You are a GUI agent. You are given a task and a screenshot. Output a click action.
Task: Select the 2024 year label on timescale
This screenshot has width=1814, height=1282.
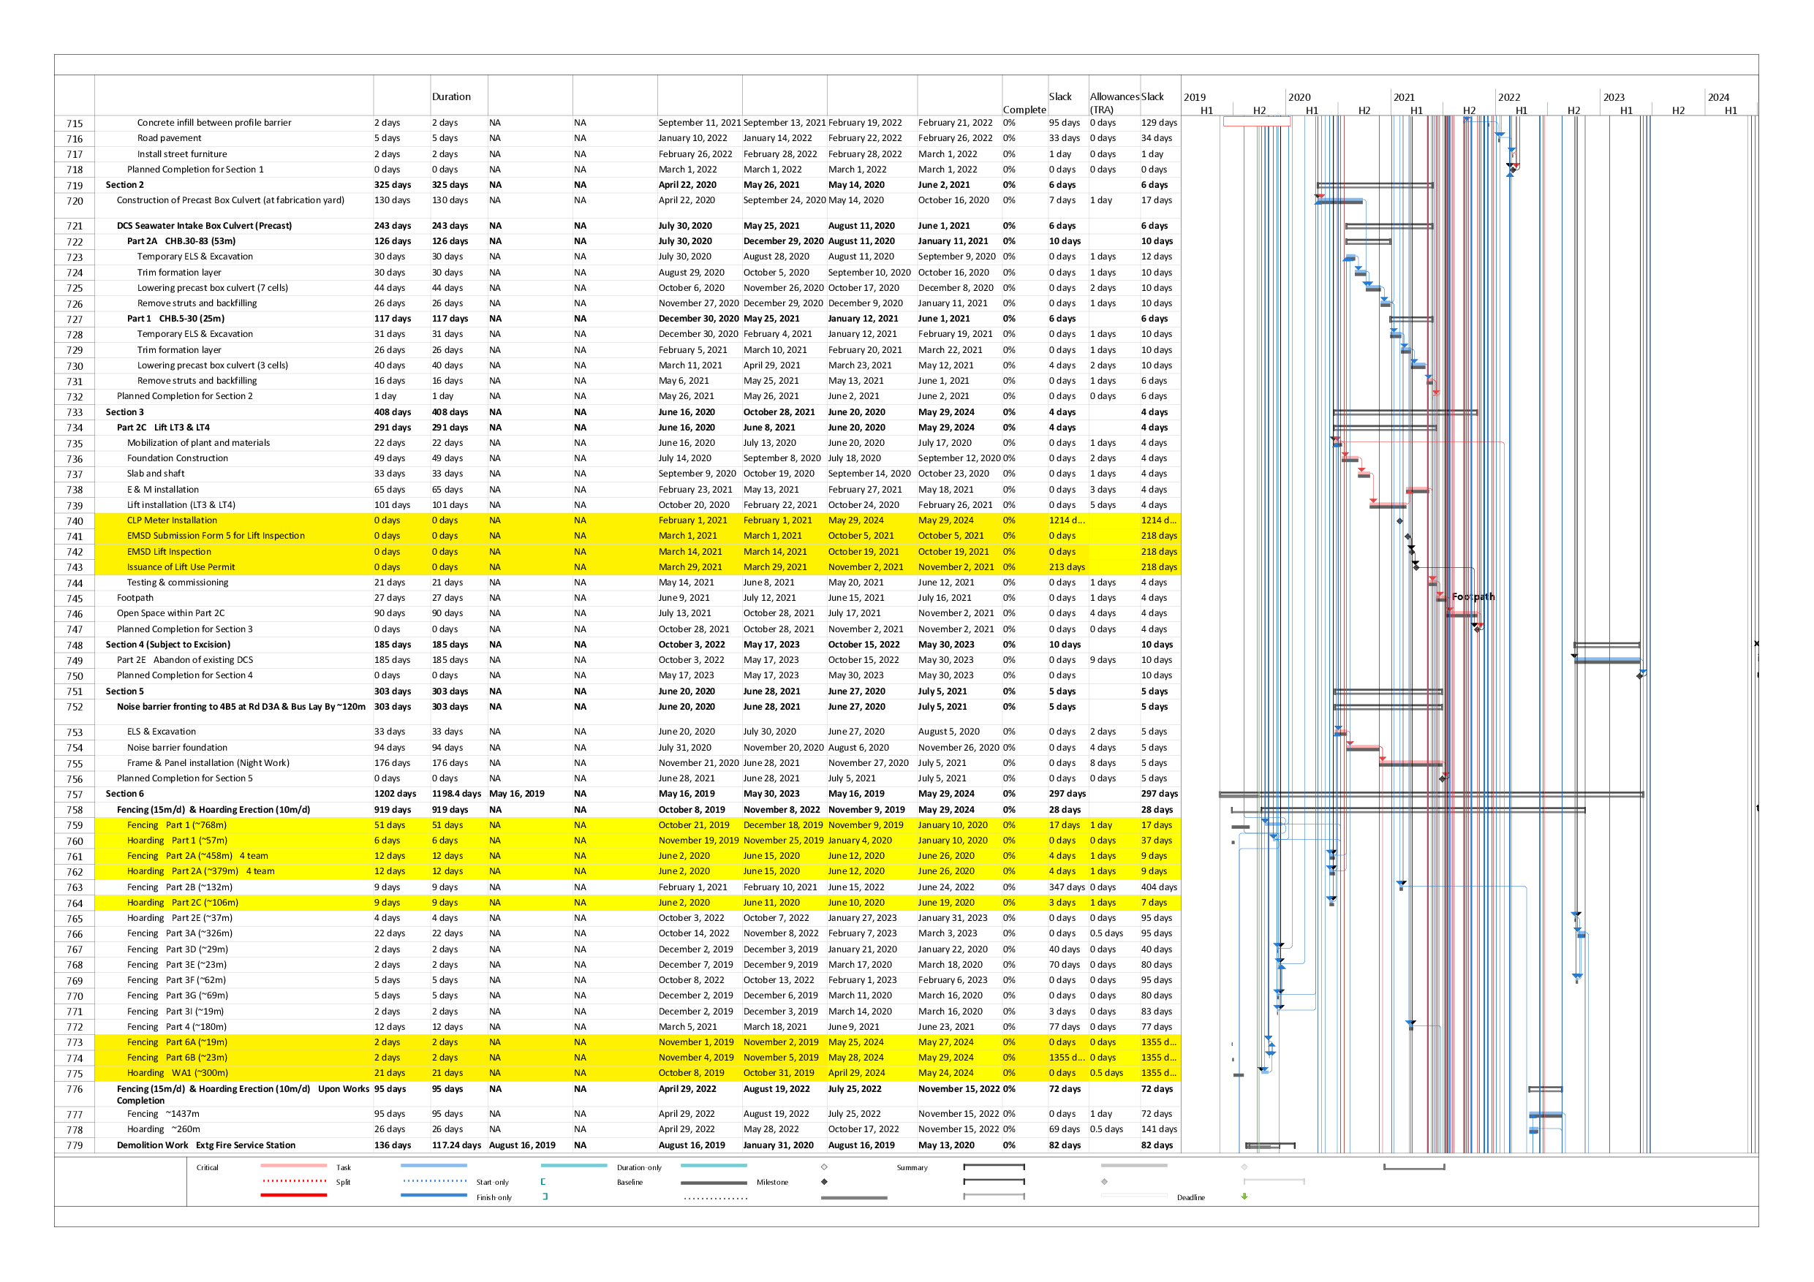[x=1718, y=97]
